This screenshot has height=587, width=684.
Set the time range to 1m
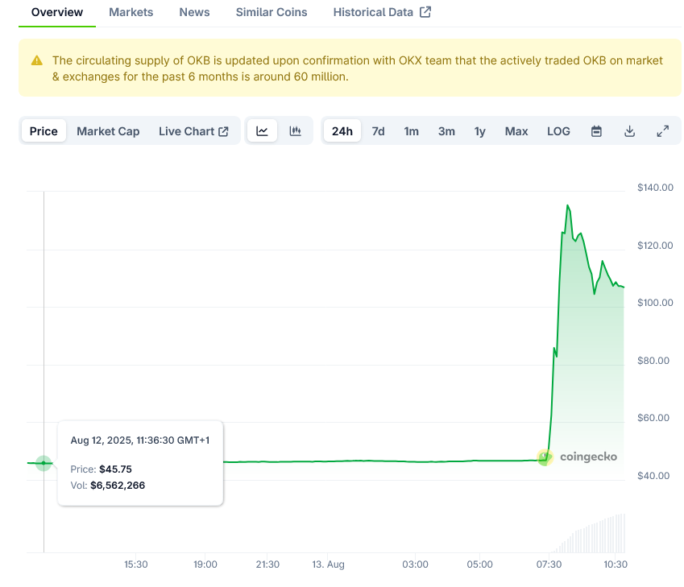coord(412,130)
